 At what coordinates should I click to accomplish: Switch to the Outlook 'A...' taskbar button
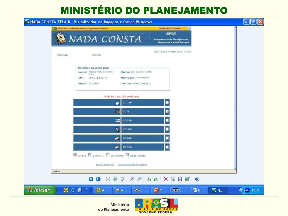[x=102, y=190]
